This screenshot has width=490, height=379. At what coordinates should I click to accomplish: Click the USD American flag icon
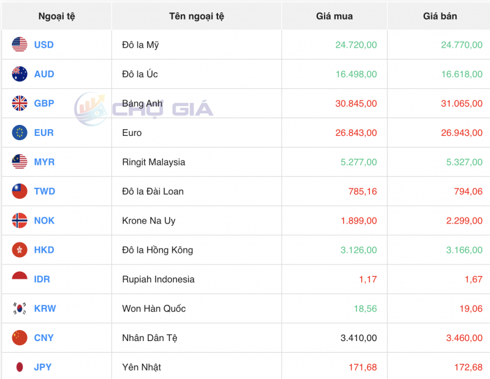(18, 44)
